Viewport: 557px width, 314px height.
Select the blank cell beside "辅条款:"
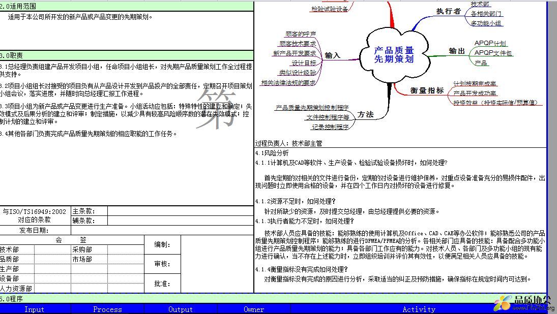[181, 221]
